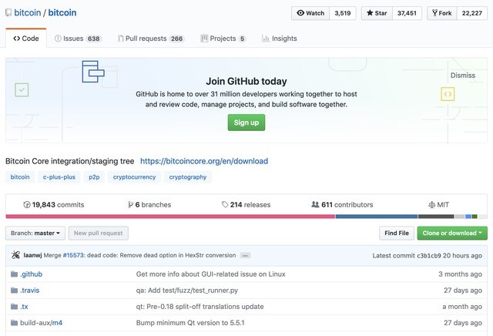The height and width of the screenshot is (336, 493).
Task: Click the blue segment of language bar
Action: pos(377,217)
